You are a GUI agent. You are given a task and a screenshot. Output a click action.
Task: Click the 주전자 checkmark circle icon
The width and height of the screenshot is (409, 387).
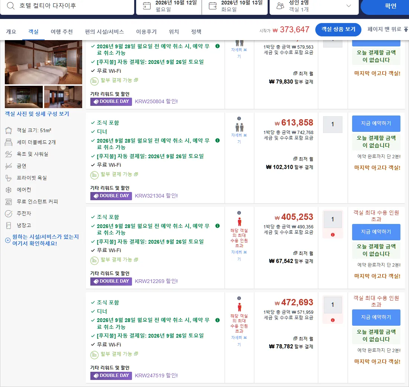(9, 214)
